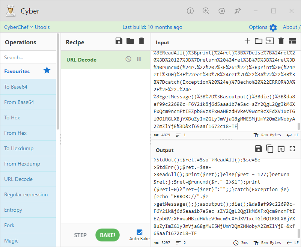Select URL Decode in operations list

[x=28, y=179]
